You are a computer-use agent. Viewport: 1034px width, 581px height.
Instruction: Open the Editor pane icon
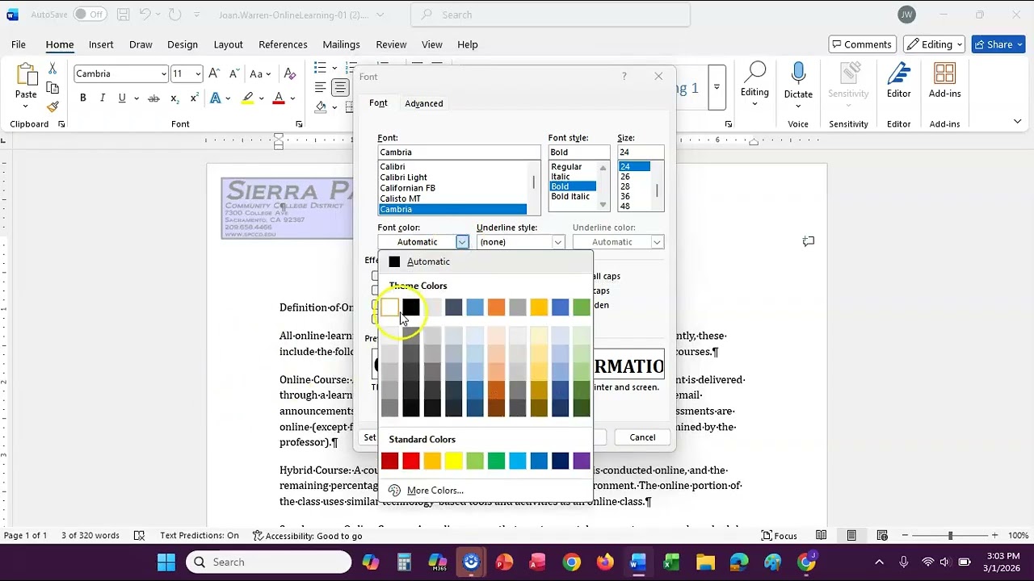point(898,81)
